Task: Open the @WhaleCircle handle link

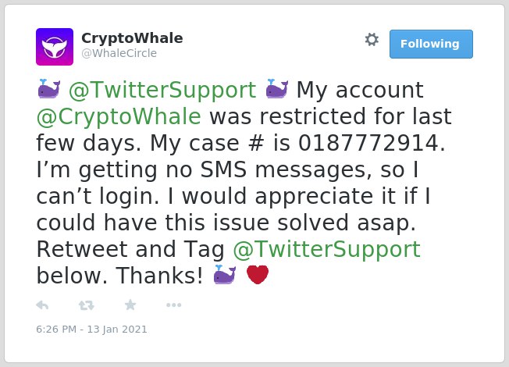Action: [x=119, y=53]
